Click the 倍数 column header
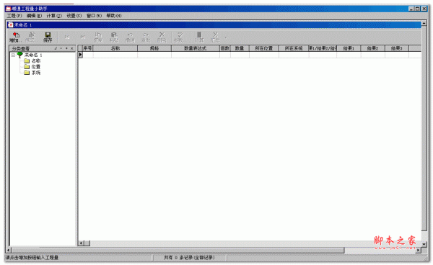The width and height of the screenshot is (433, 265). [225, 48]
